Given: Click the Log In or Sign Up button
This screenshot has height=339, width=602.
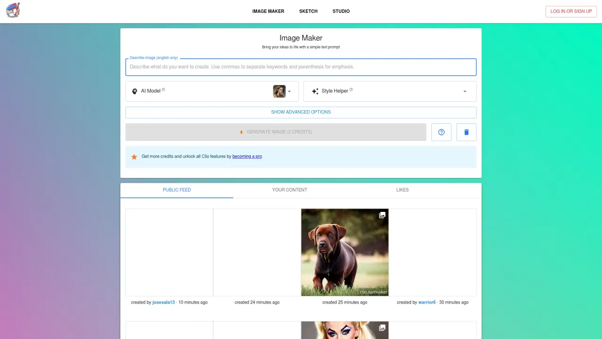Looking at the screenshot, I should 571,11.
